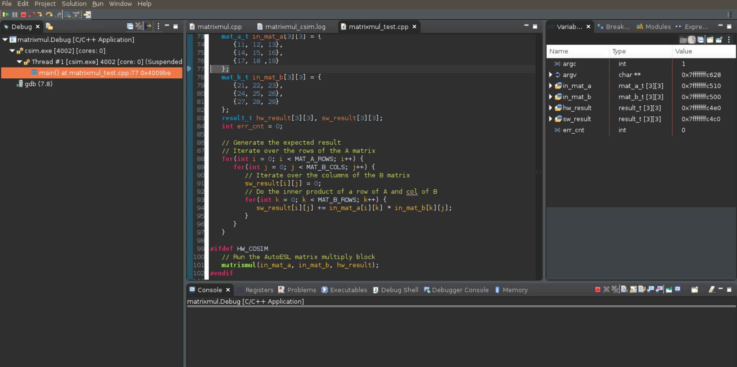Expand the hw_result variable row
737x367 pixels.
point(551,108)
